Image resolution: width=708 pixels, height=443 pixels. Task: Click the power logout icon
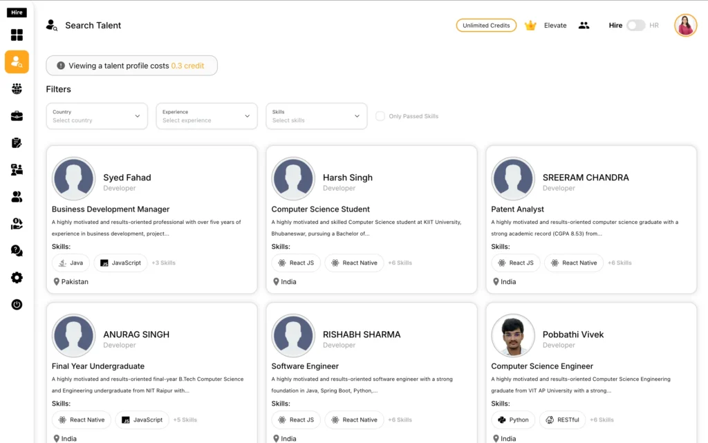(x=17, y=305)
